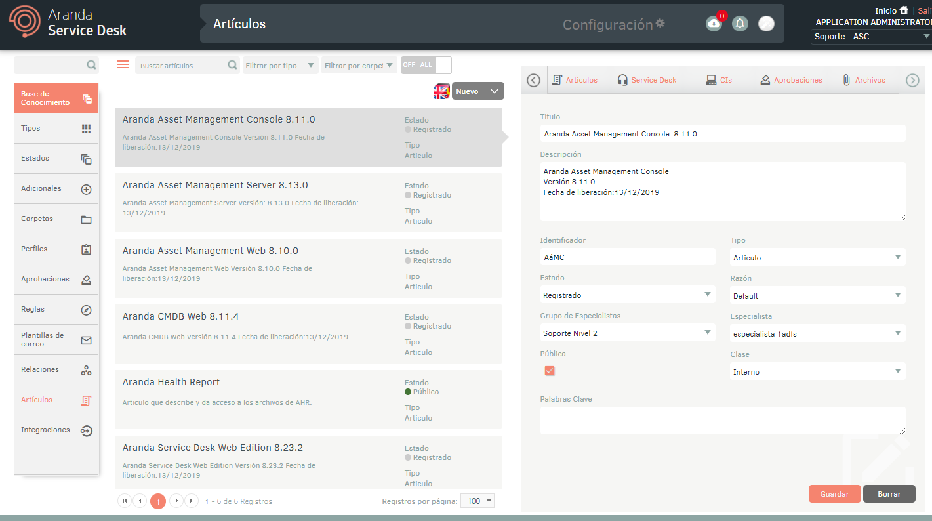This screenshot has width=932, height=521.
Task: Open the notifications bell icon
Action: [740, 24]
